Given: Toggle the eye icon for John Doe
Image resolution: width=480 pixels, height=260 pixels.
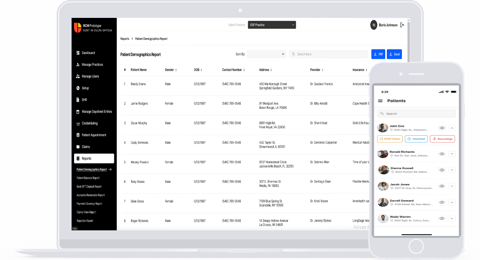Looking at the screenshot, I should (x=442, y=128).
